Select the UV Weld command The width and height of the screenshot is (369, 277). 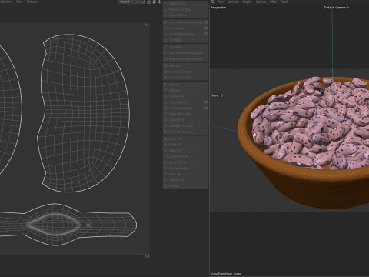186,40
